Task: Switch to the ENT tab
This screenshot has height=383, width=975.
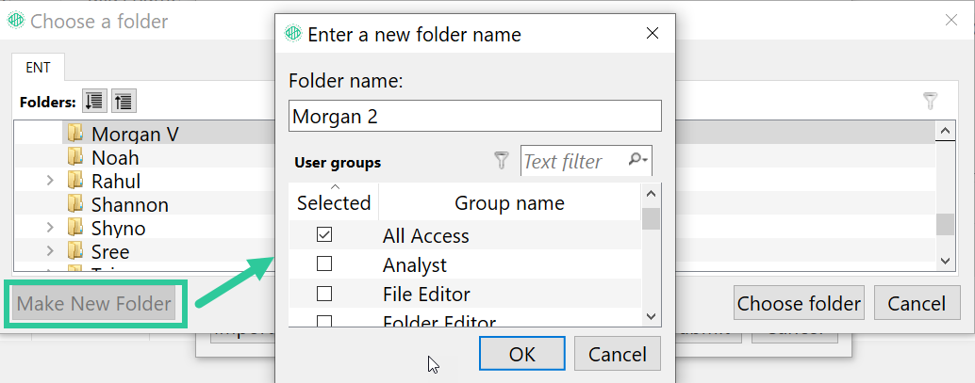Action: point(38,68)
